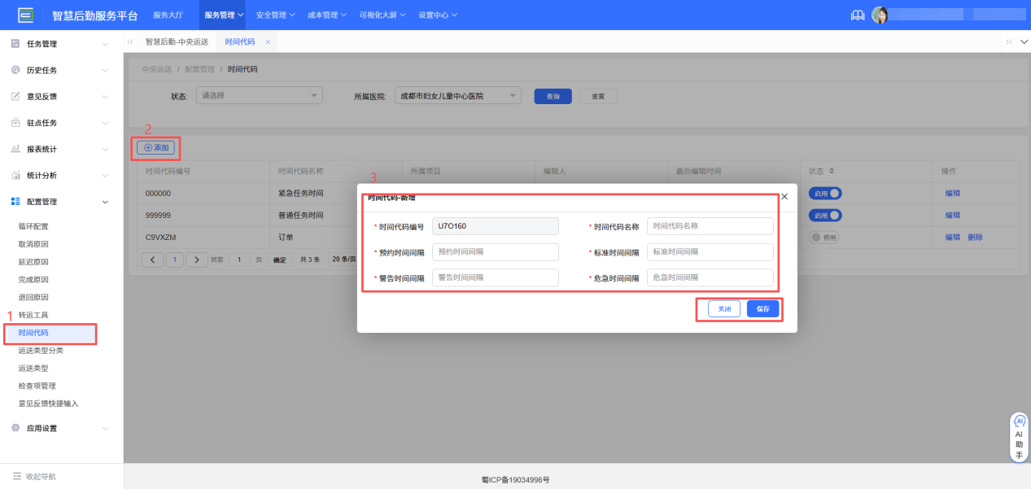
Task: Open the 所属医院 hospital dropdown
Action: tap(457, 94)
